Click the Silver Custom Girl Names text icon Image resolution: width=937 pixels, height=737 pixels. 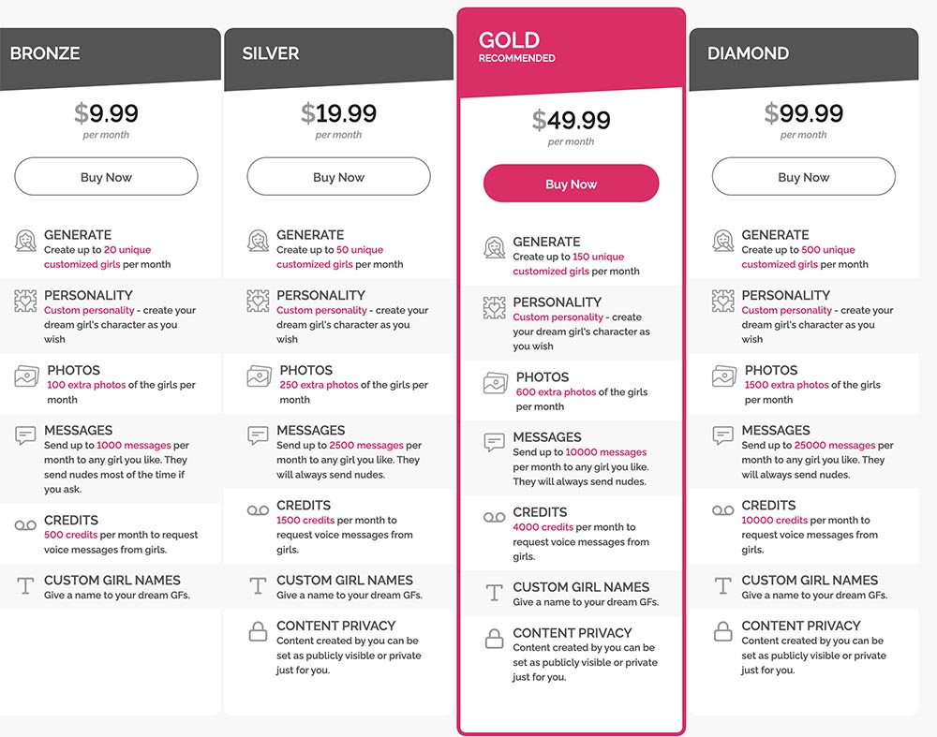(x=258, y=585)
